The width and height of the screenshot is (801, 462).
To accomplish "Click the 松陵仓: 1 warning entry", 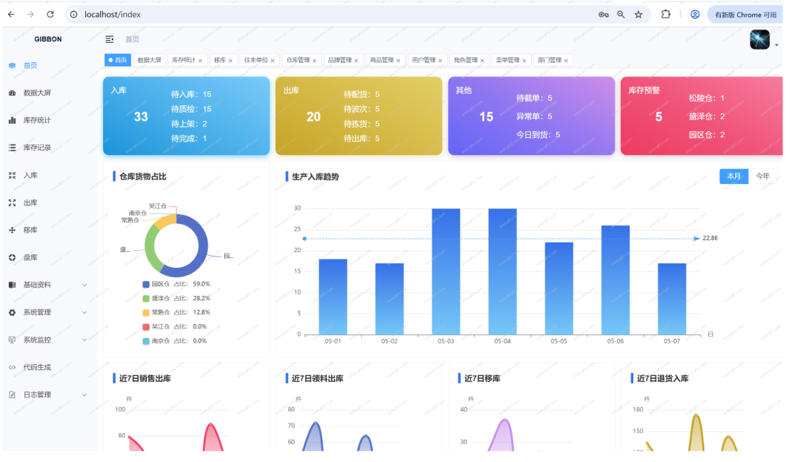I will [707, 98].
